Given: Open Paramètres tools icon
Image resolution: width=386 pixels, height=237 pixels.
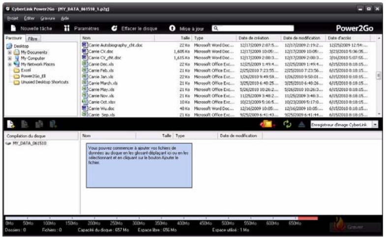Looking at the screenshot, I should pyautogui.click(x=67, y=29).
